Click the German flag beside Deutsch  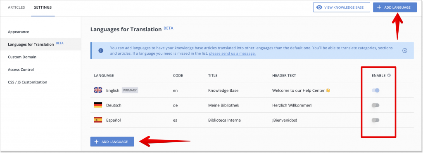click(x=98, y=105)
